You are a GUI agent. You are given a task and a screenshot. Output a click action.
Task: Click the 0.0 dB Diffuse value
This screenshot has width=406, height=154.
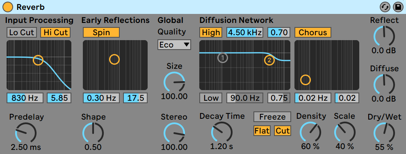[384, 99]
